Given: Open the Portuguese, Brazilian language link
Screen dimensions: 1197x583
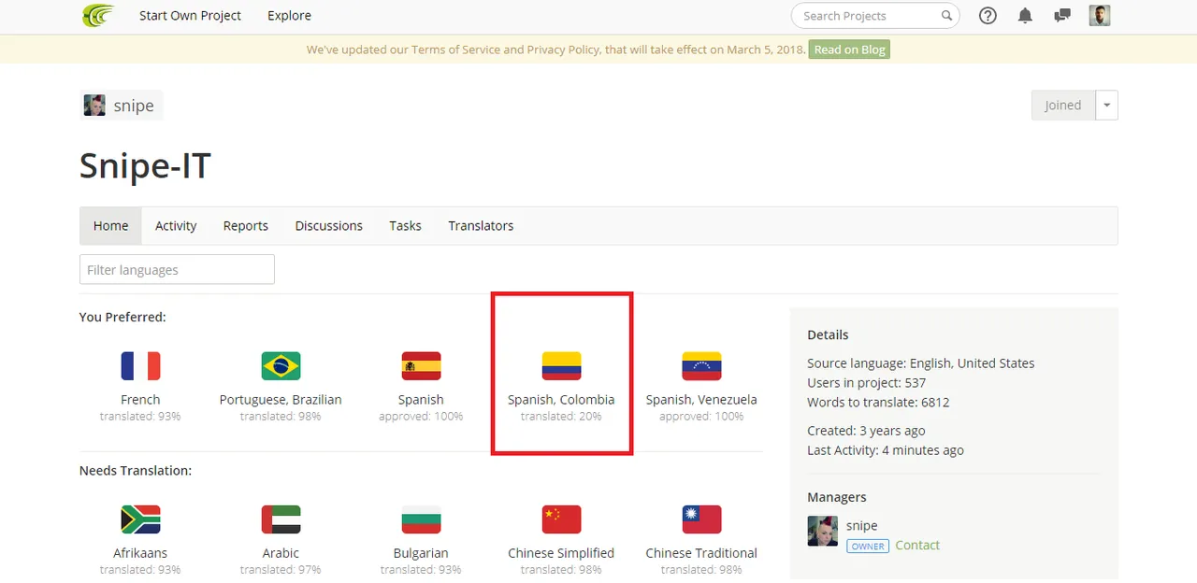Looking at the screenshot, I should coord(281,400).
